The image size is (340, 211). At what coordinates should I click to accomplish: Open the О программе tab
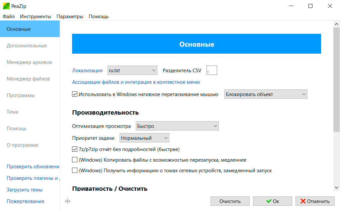click(22, 145)
